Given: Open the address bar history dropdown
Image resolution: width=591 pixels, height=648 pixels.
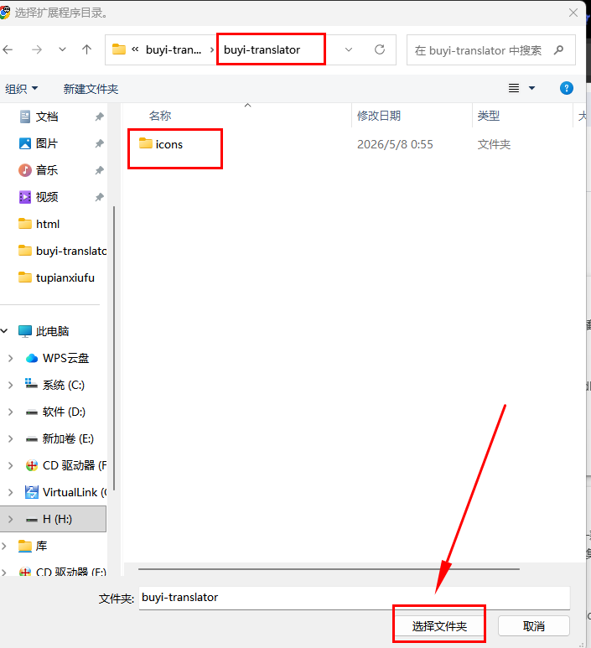Looking at the screenshot, I should (x=349, y=50).
